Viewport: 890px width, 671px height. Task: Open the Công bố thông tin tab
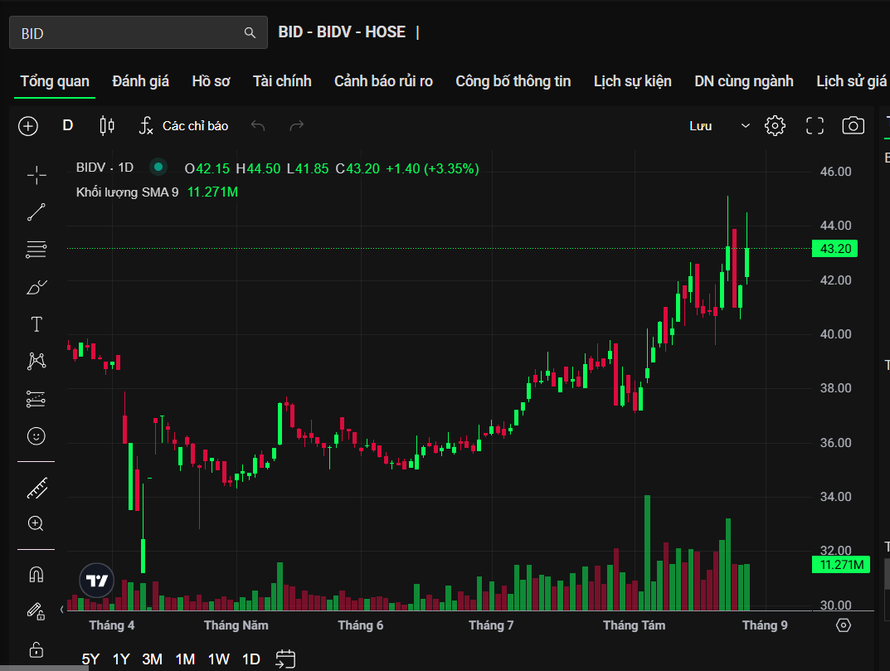513,81
